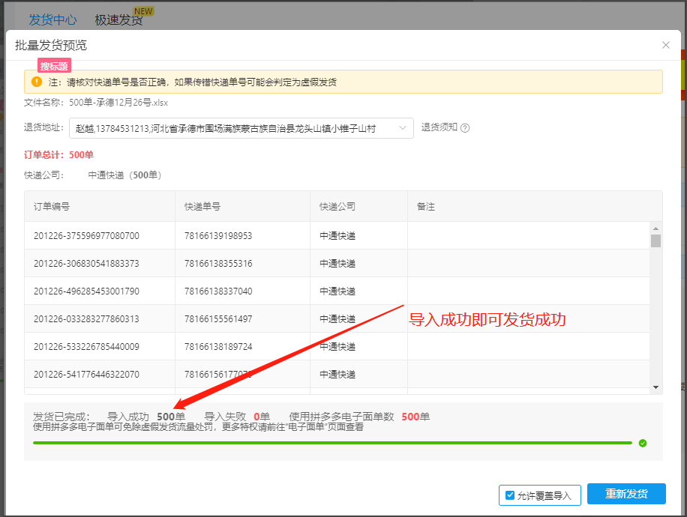The image size is (687, 517).
Task: Click the 订单总计：500单 text
Action: tap(58, 155)
